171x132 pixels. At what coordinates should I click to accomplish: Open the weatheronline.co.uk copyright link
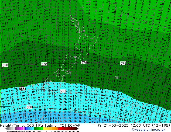pyautogui.click(x=148, y=130)
